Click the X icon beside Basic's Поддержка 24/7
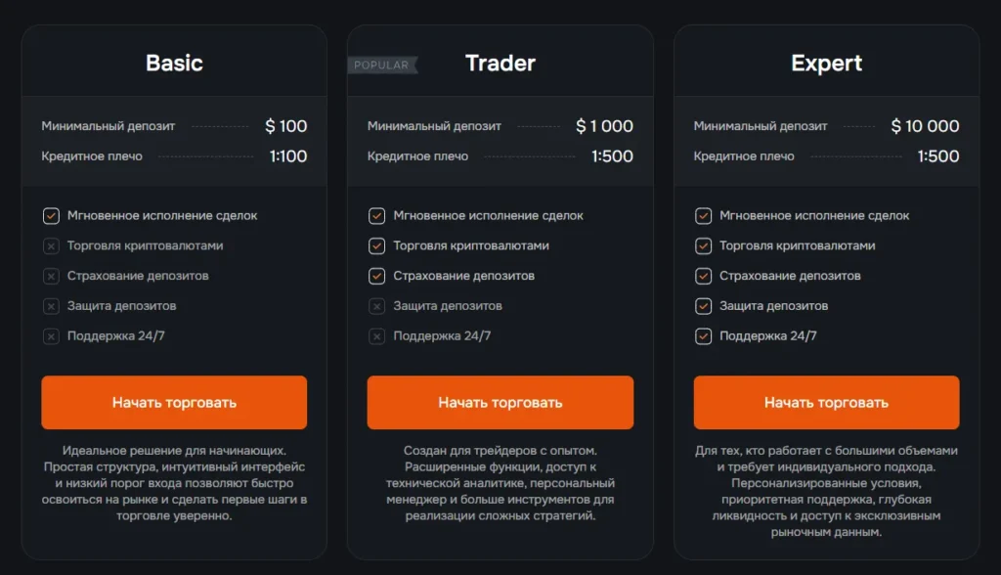 [51, 336]
